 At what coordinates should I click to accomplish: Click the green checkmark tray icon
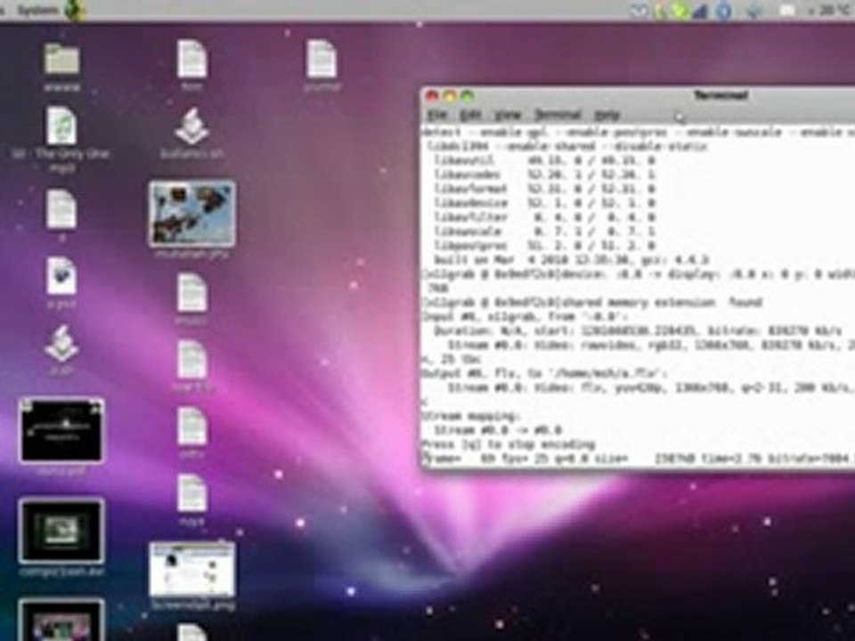click(680, 11)
